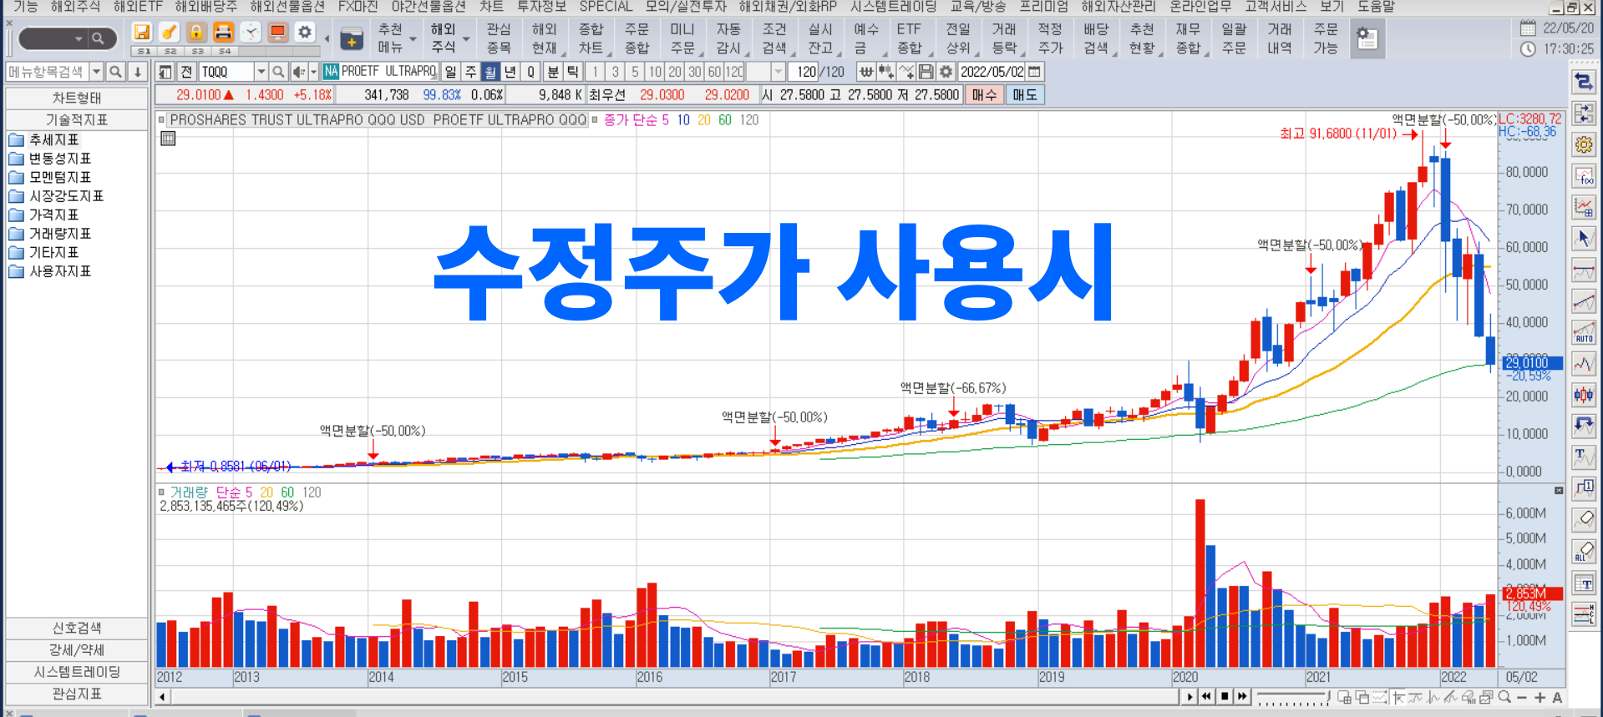Open the dropdown next to speaker icon

click(314, 72)
